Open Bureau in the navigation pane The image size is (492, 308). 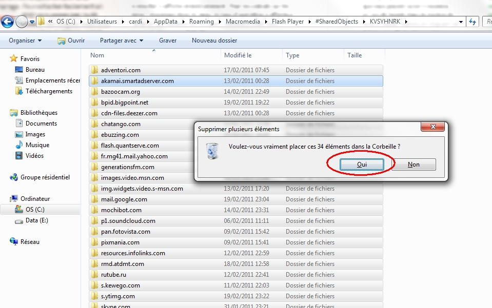click(x=35, y=70)
